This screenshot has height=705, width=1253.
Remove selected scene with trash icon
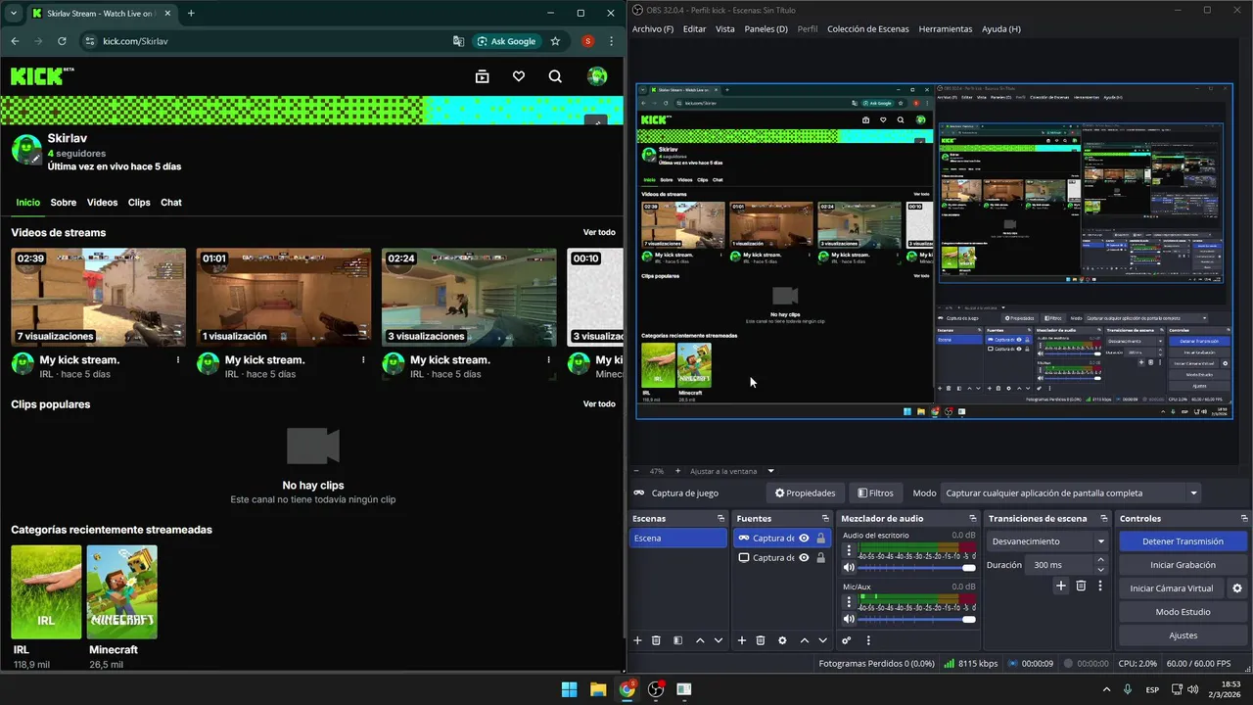656,640
